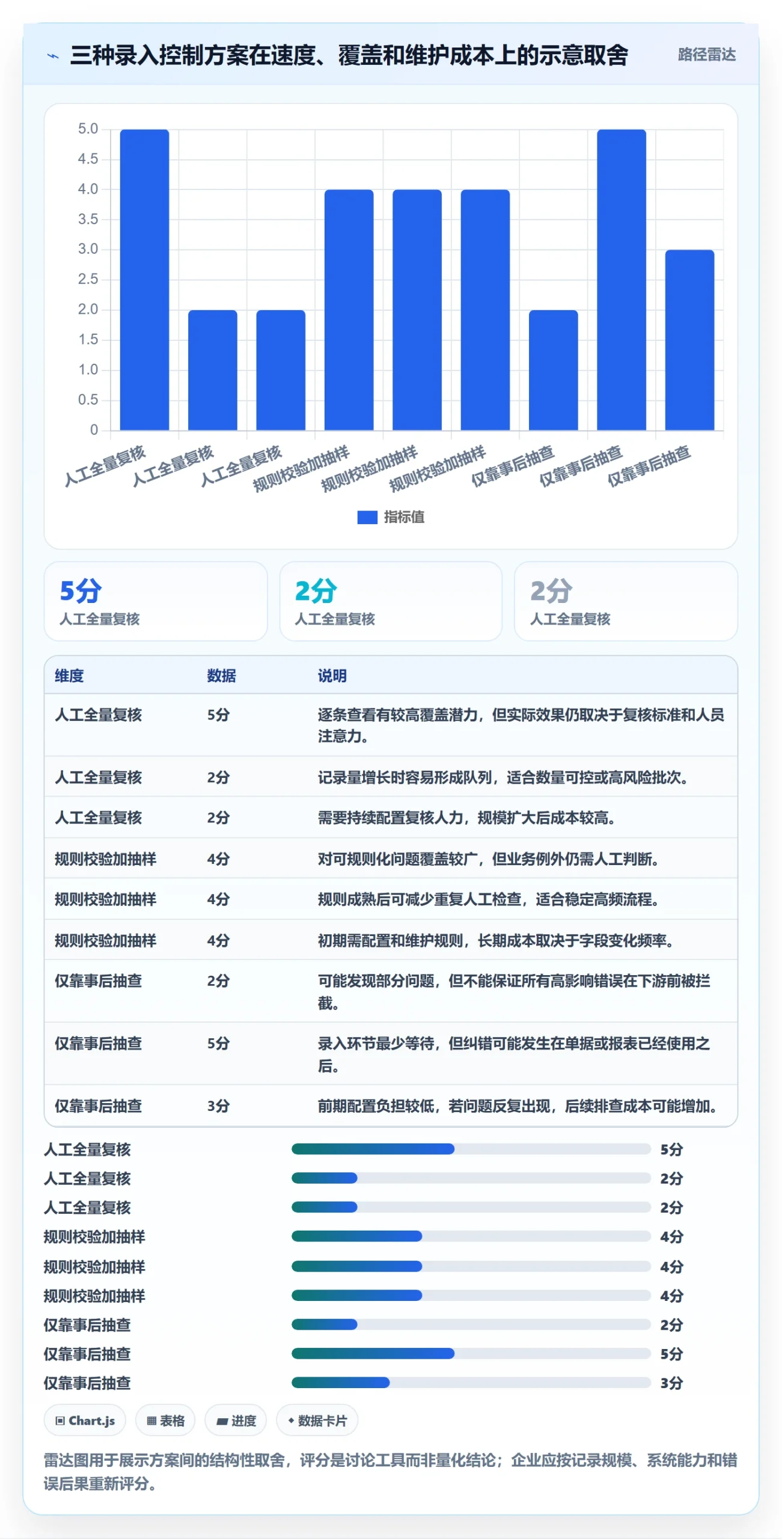Viewport: 782px width, 1539px height.
Task: Click the 3分 value in the table
Action: pyautogui.click(x=218, y=1106)
